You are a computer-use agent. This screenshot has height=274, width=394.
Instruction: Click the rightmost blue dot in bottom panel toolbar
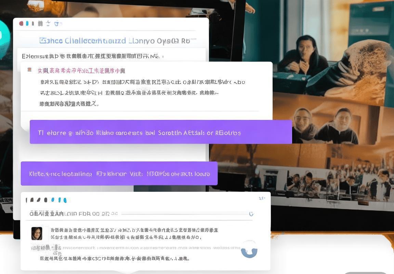[x=65, y=200]
